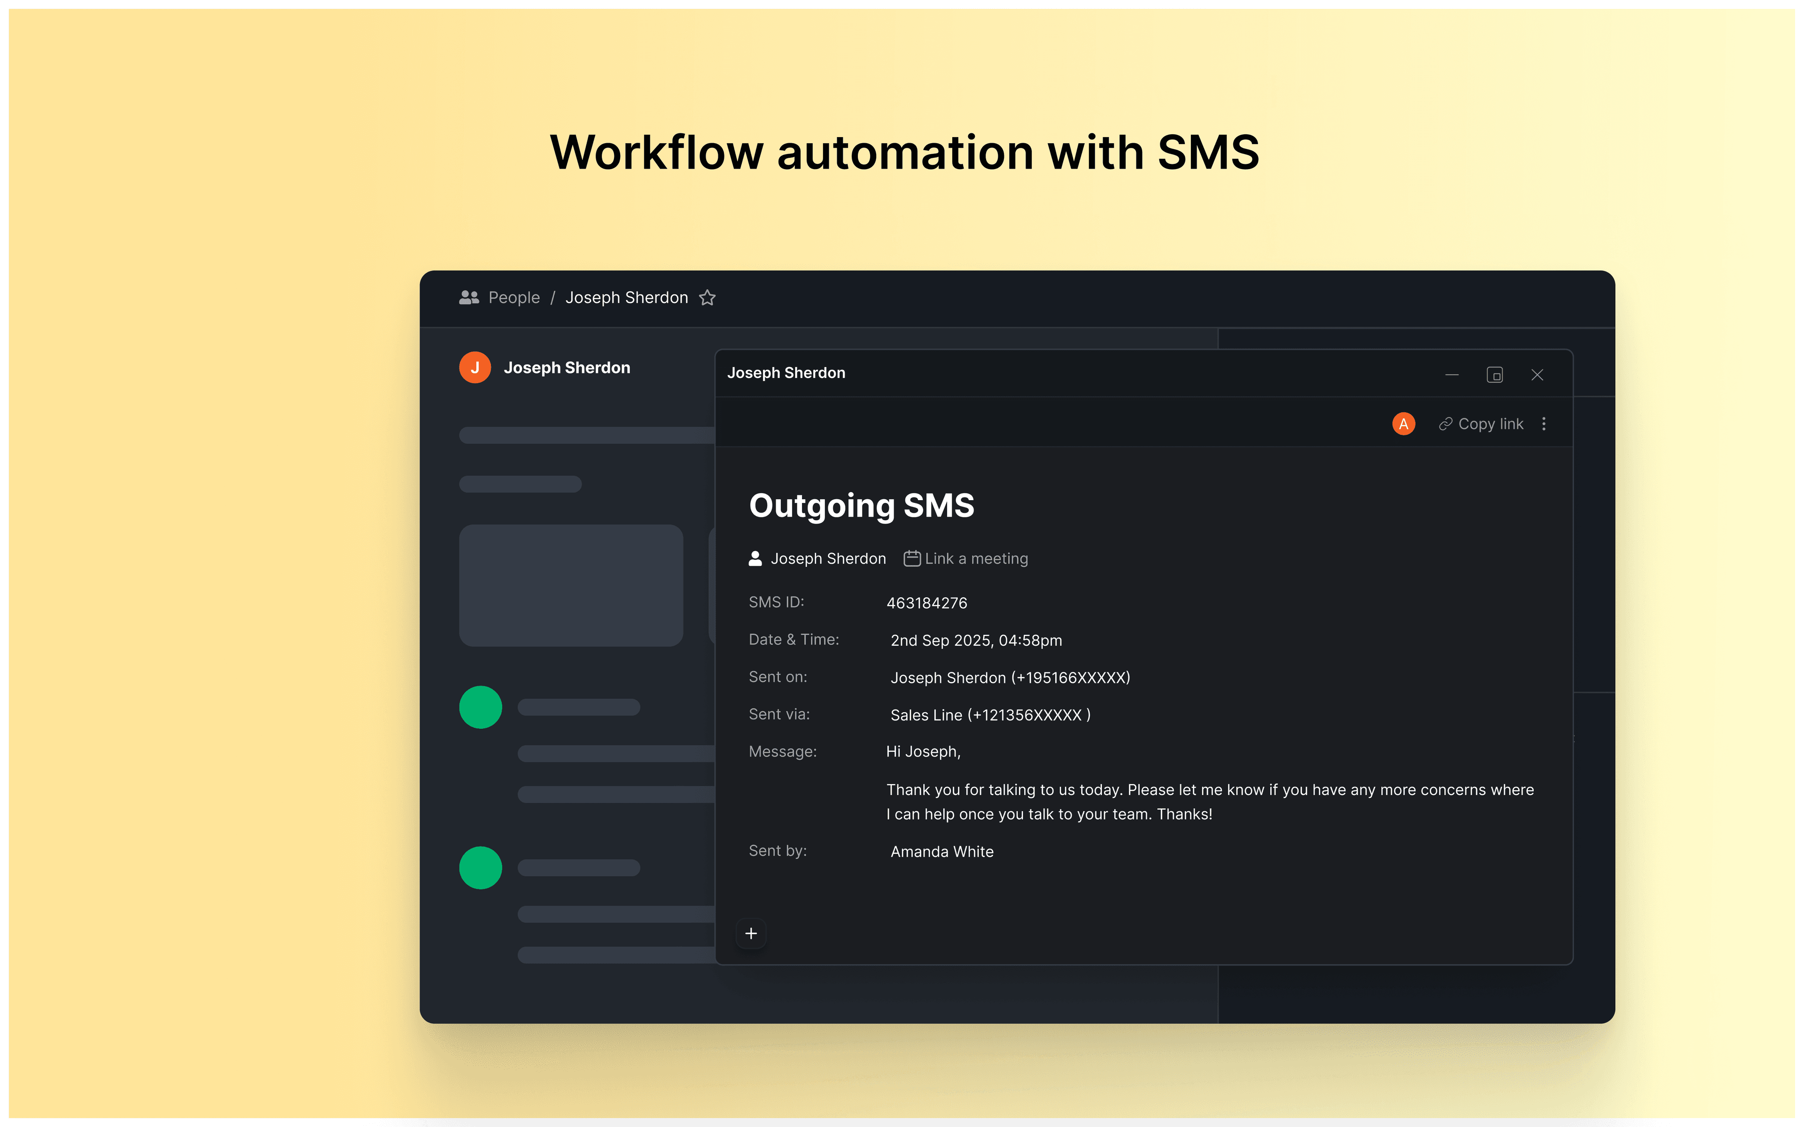Select the first green activity circle
Viewport: 1804px width, 1127px height.
pyautogui.click(x=480, y=707)
